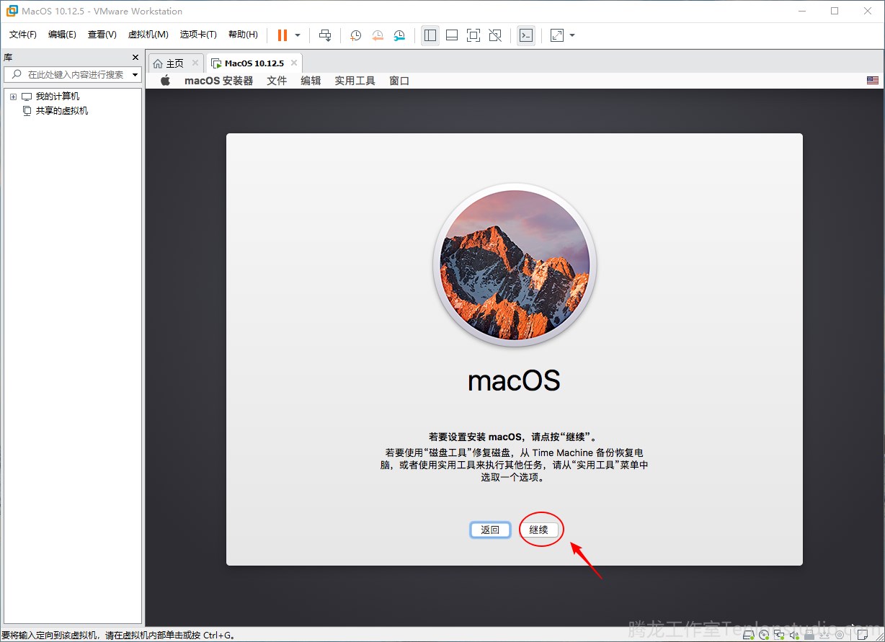Click the network adapter status icon
Screen dimensions: 885x642
point(779,635)
